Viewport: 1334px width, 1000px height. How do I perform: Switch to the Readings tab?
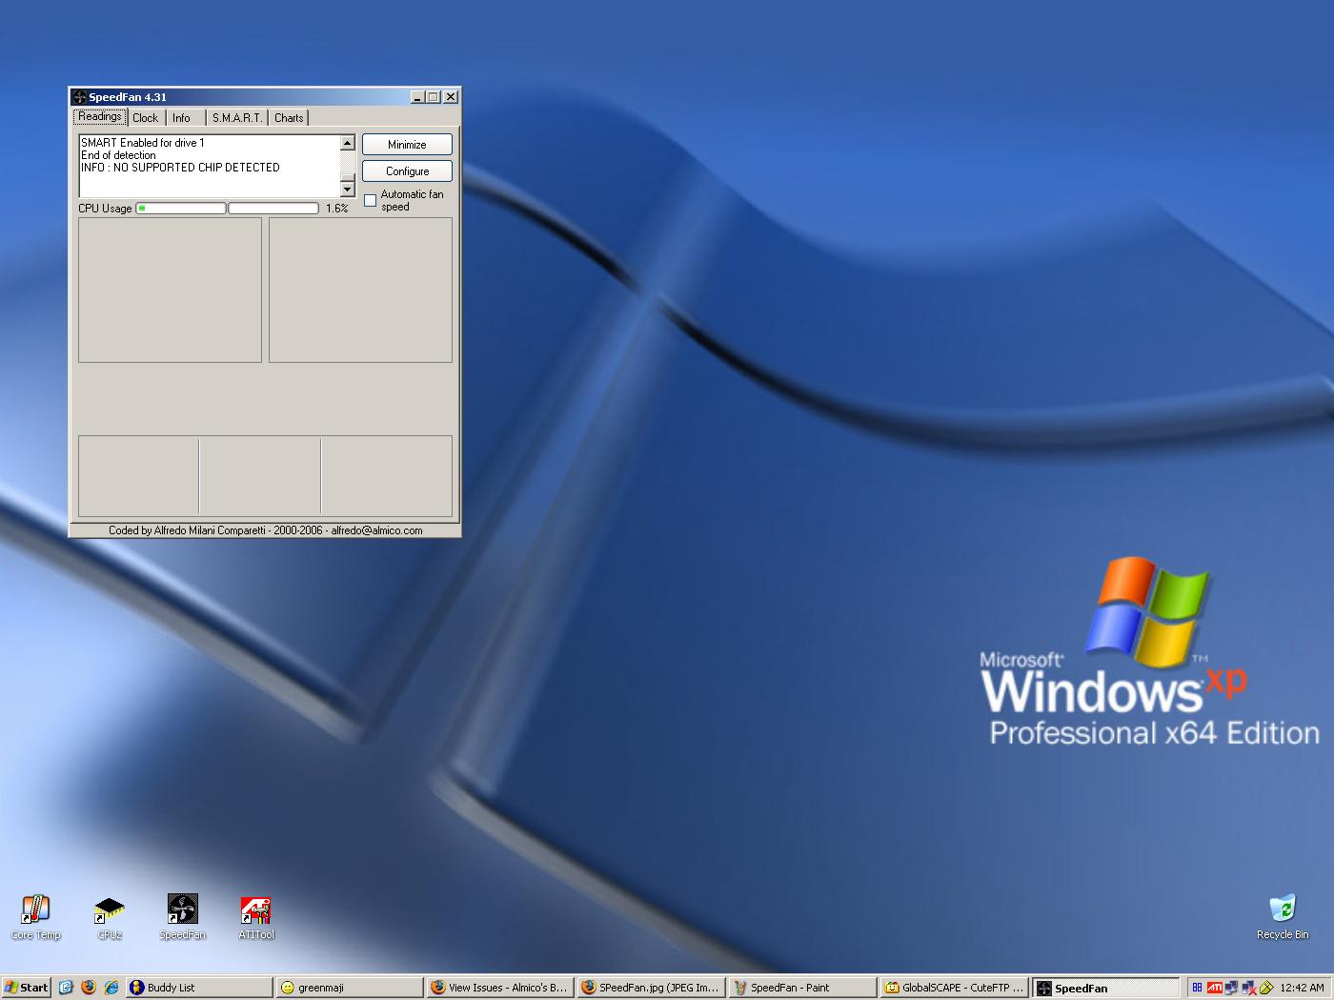click(x=100, y=116)
